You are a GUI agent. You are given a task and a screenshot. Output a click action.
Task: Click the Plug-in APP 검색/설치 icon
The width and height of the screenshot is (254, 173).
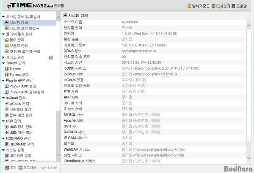click(x=6, y=92)
